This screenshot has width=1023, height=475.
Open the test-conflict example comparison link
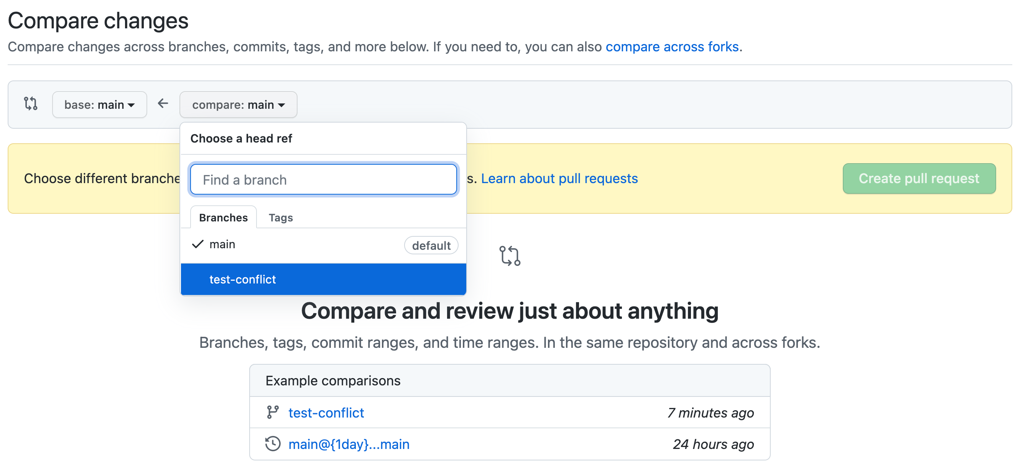pyautogui.click(x=326, y=413)
